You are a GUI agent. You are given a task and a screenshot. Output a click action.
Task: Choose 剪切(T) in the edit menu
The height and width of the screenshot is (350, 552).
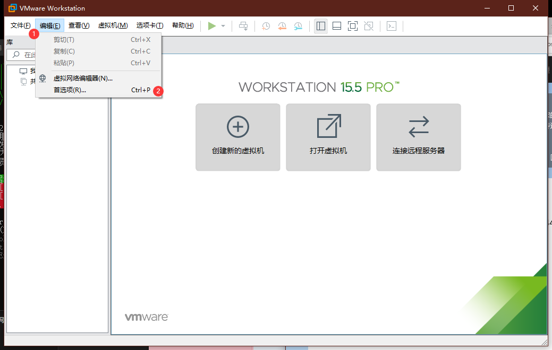(99, 40)
